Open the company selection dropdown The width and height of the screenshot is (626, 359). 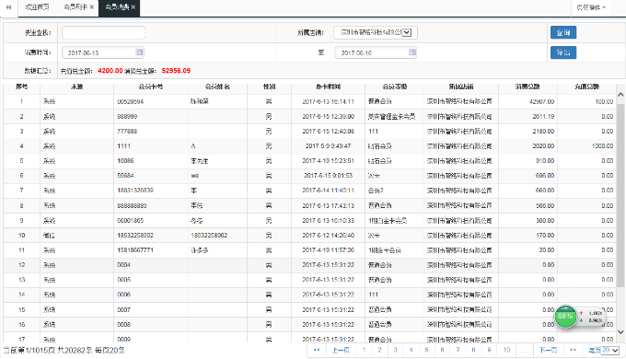pos(376,33)
